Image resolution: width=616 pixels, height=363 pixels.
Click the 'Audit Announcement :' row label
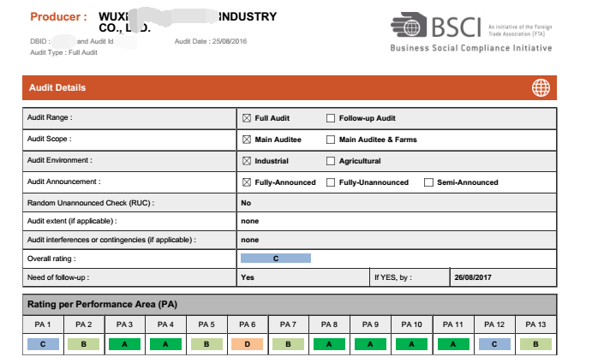pos(64,181)
